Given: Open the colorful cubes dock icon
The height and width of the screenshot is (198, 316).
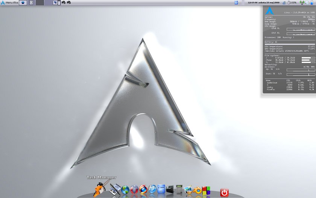Looking at the screenshot, I should 206,190.
